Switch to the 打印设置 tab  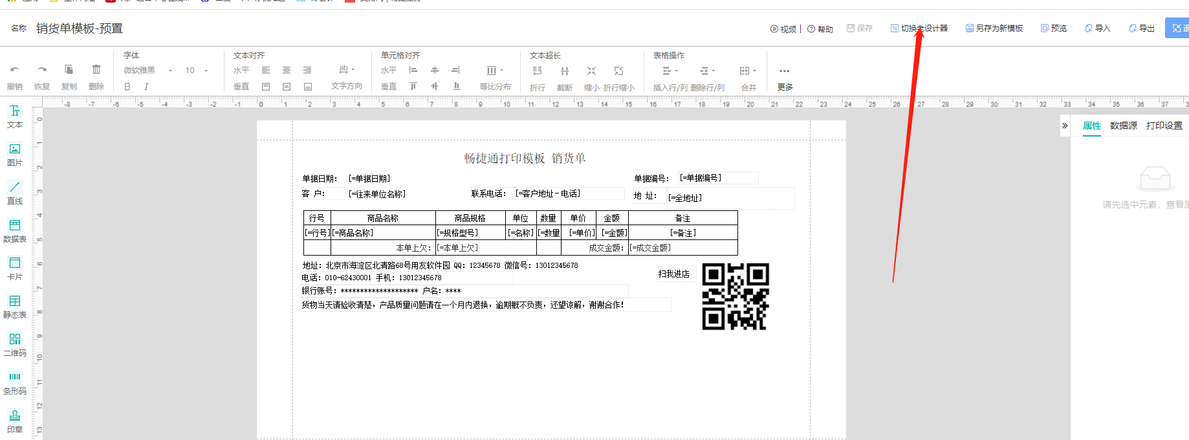coord(1164,126)
